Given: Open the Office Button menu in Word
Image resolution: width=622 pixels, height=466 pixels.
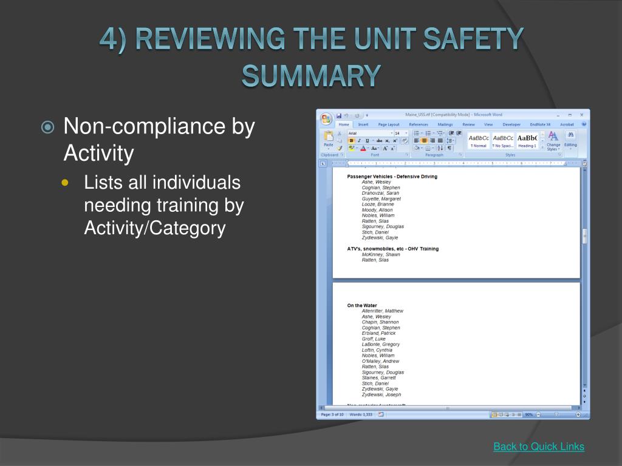Looking at the screenshot, I should pyautogui.click(x=326, y=118).
